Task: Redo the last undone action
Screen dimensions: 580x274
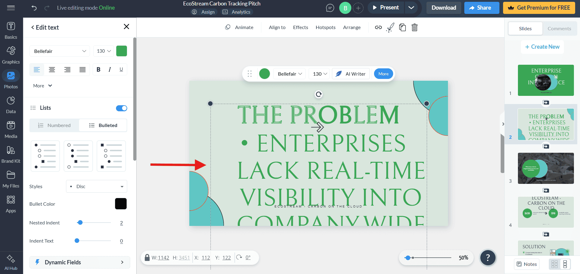Action: point(47,8)
